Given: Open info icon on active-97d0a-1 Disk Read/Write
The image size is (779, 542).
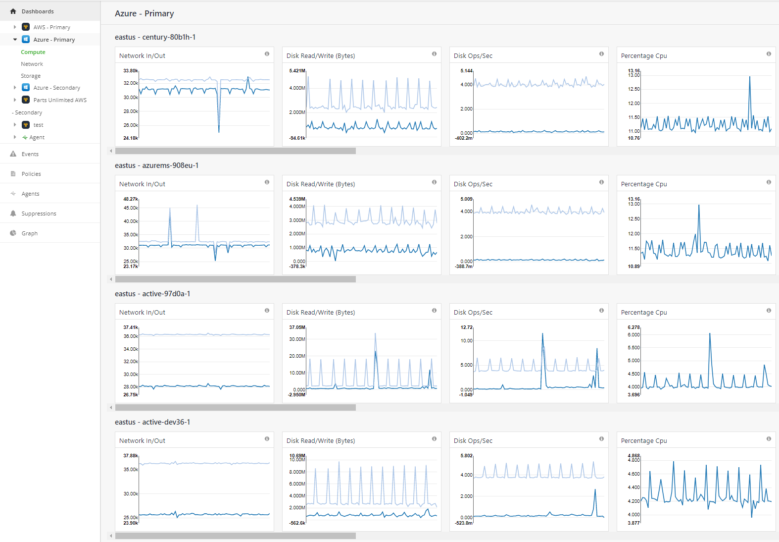Looking at the screenshot, I should [x=434, y=311].
